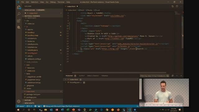Close the bottom panel
This screenshot has width=199, height=112.
tap(181, 76)
